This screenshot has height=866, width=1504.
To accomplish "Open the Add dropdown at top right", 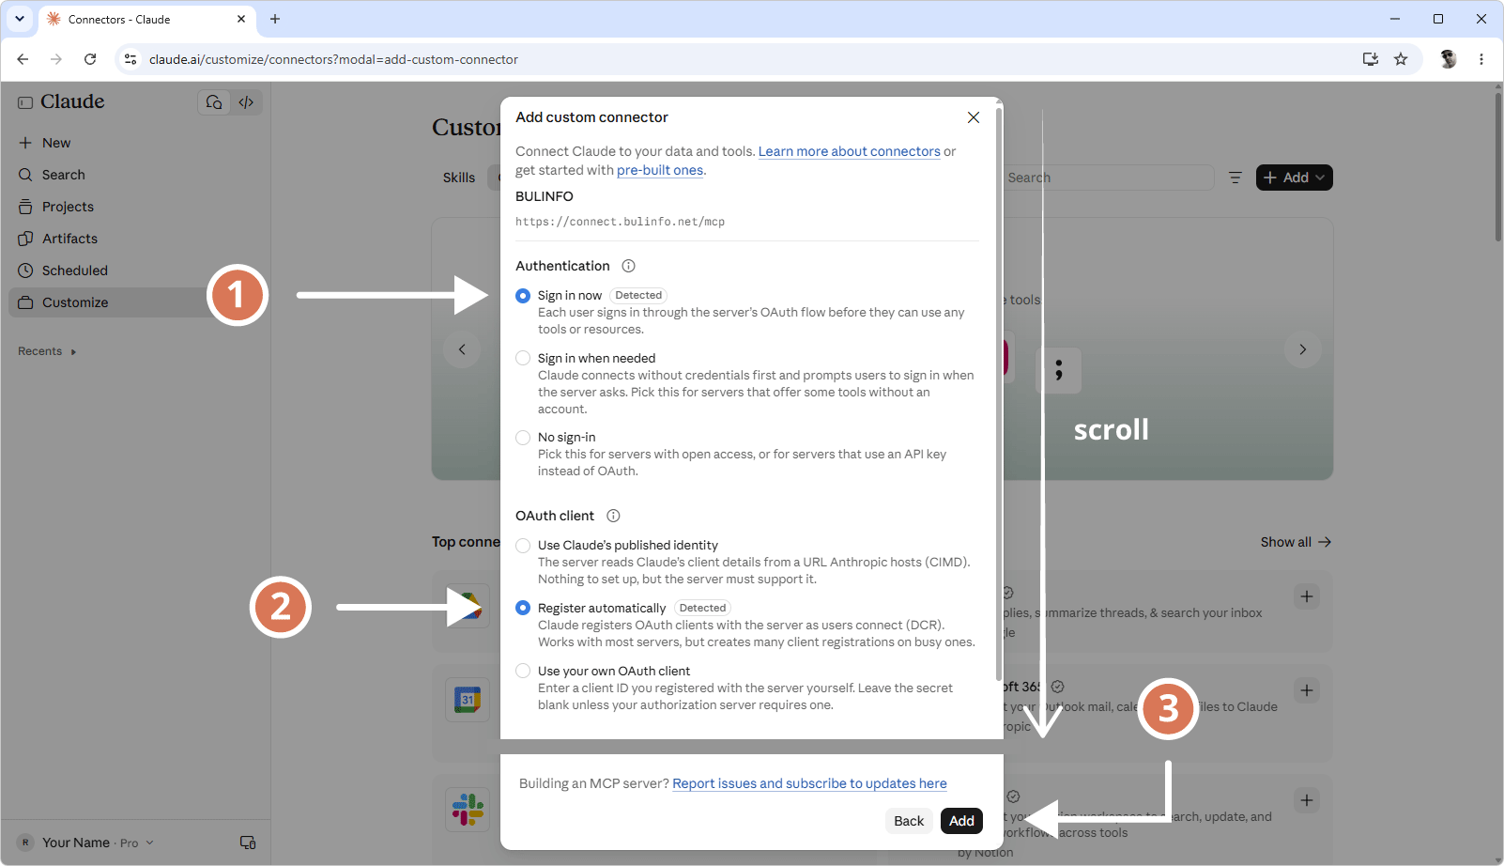I will [x=1294, y=178].
